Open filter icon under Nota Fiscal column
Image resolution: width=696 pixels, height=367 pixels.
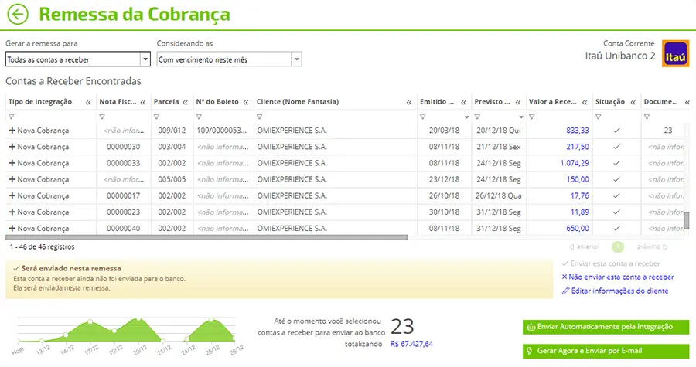(x=102, y=117)
